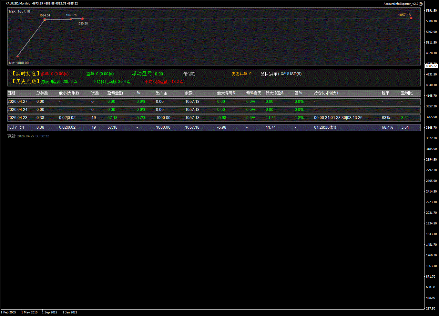
Task: Click the 1043.76 data point on the curve
Action: click(x=71, y=19)
